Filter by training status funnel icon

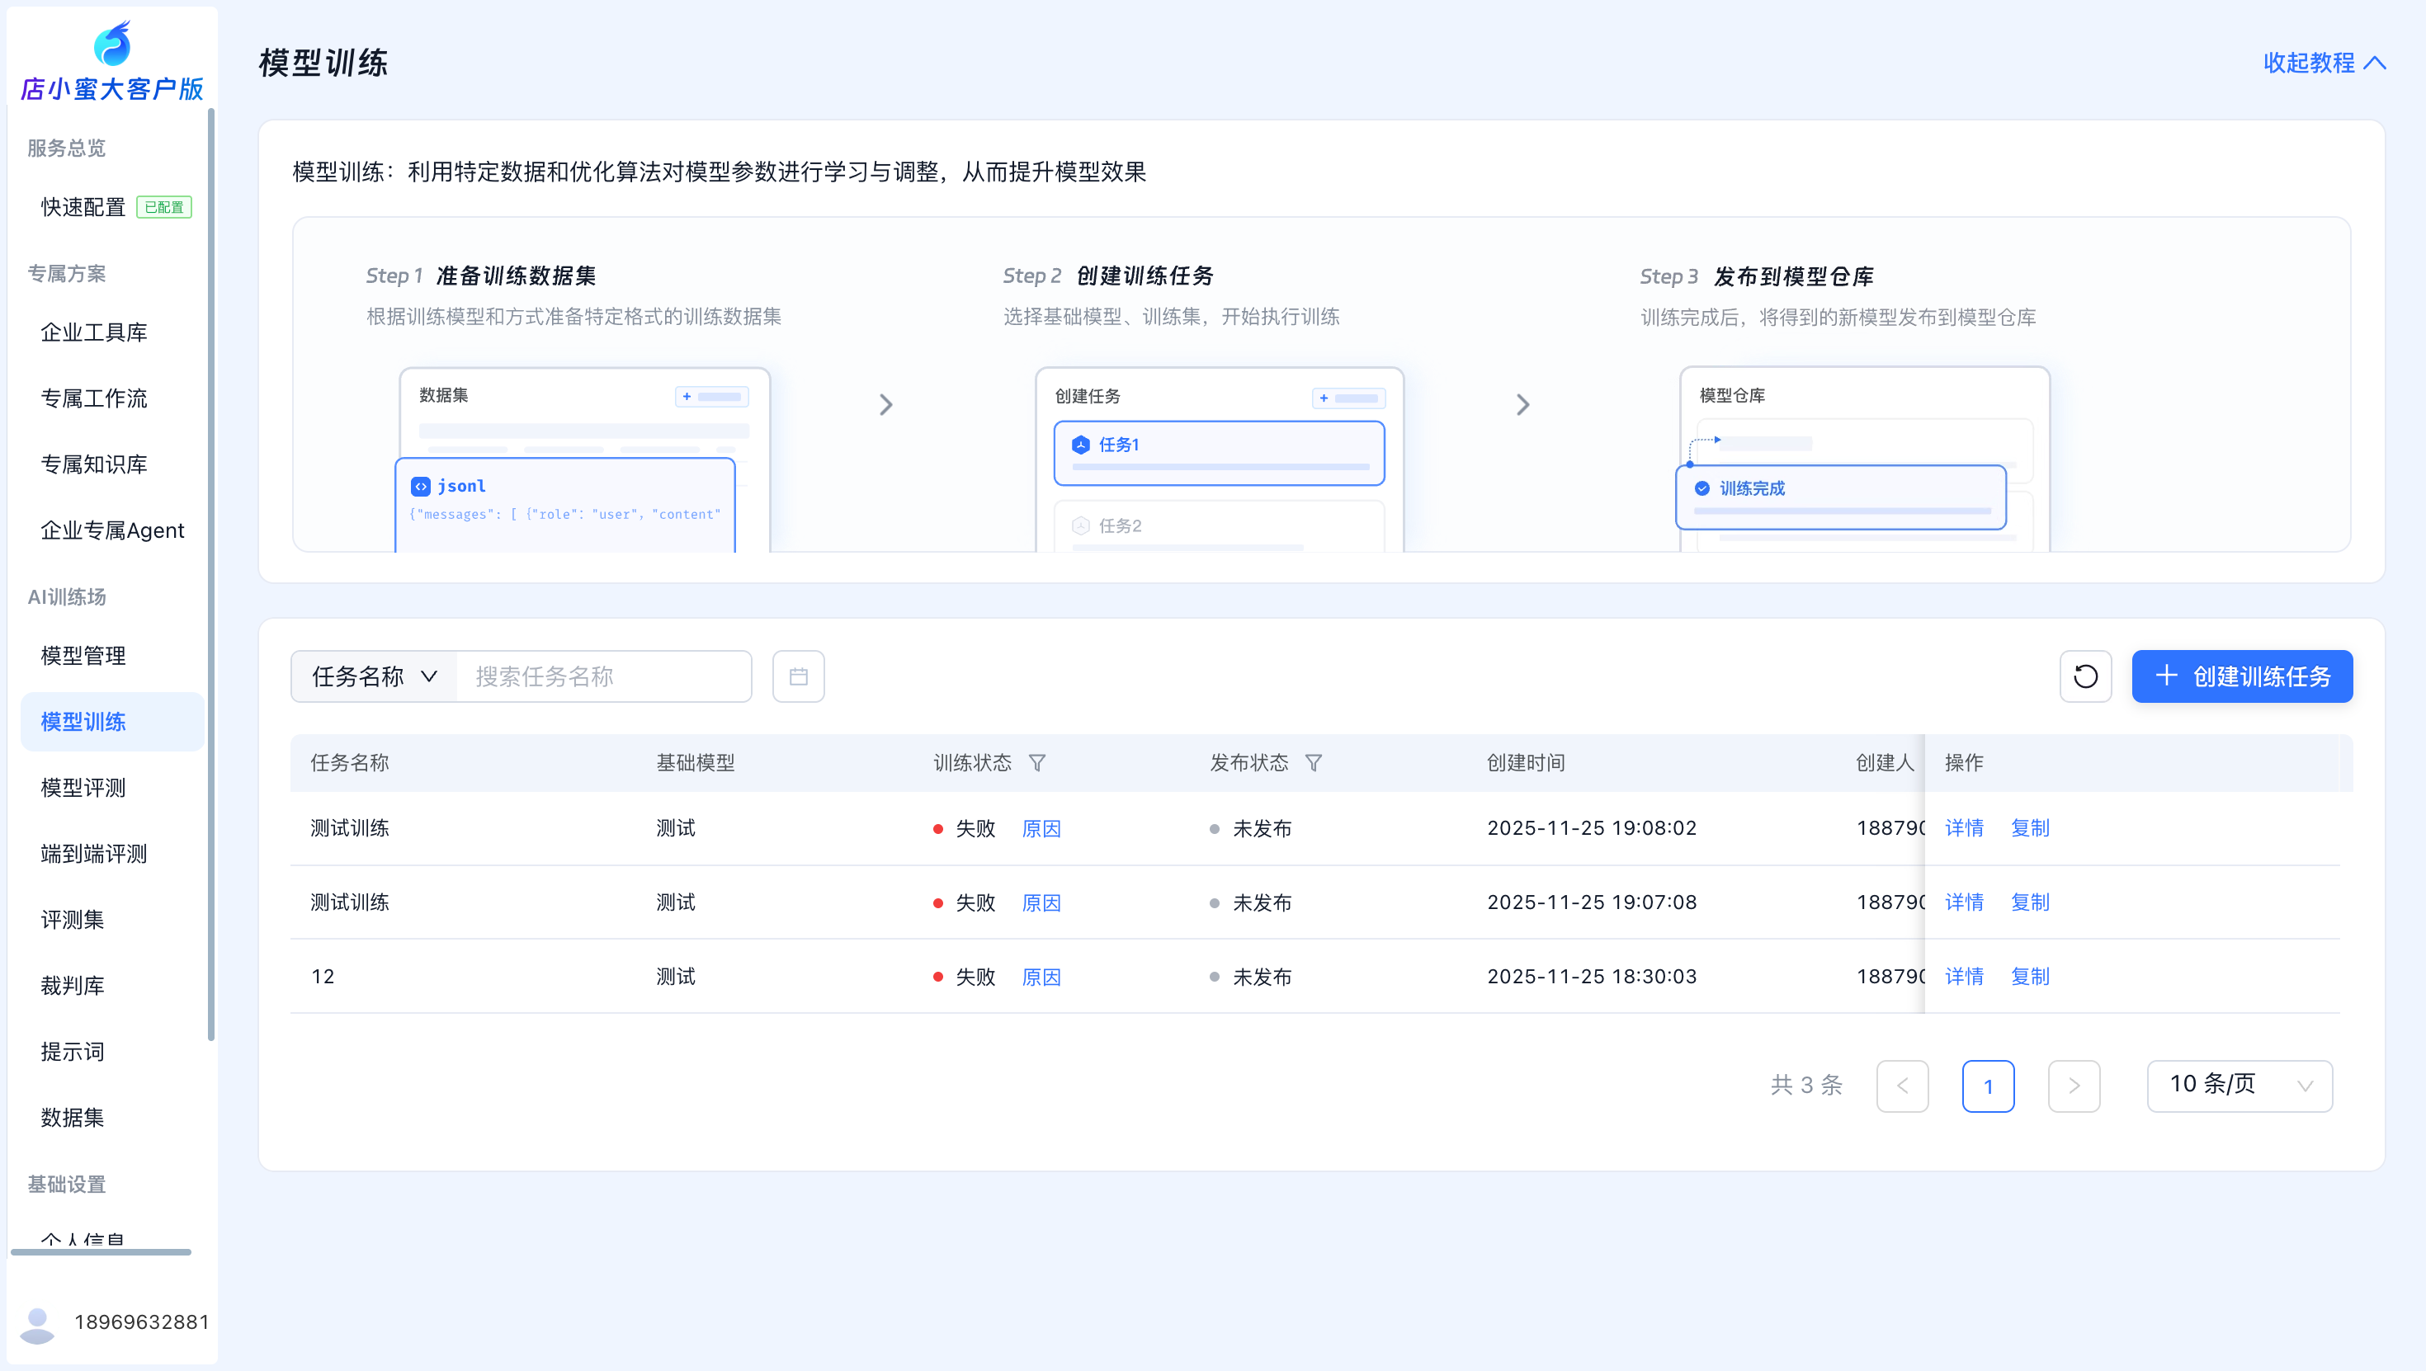[x=1037, y=763]
